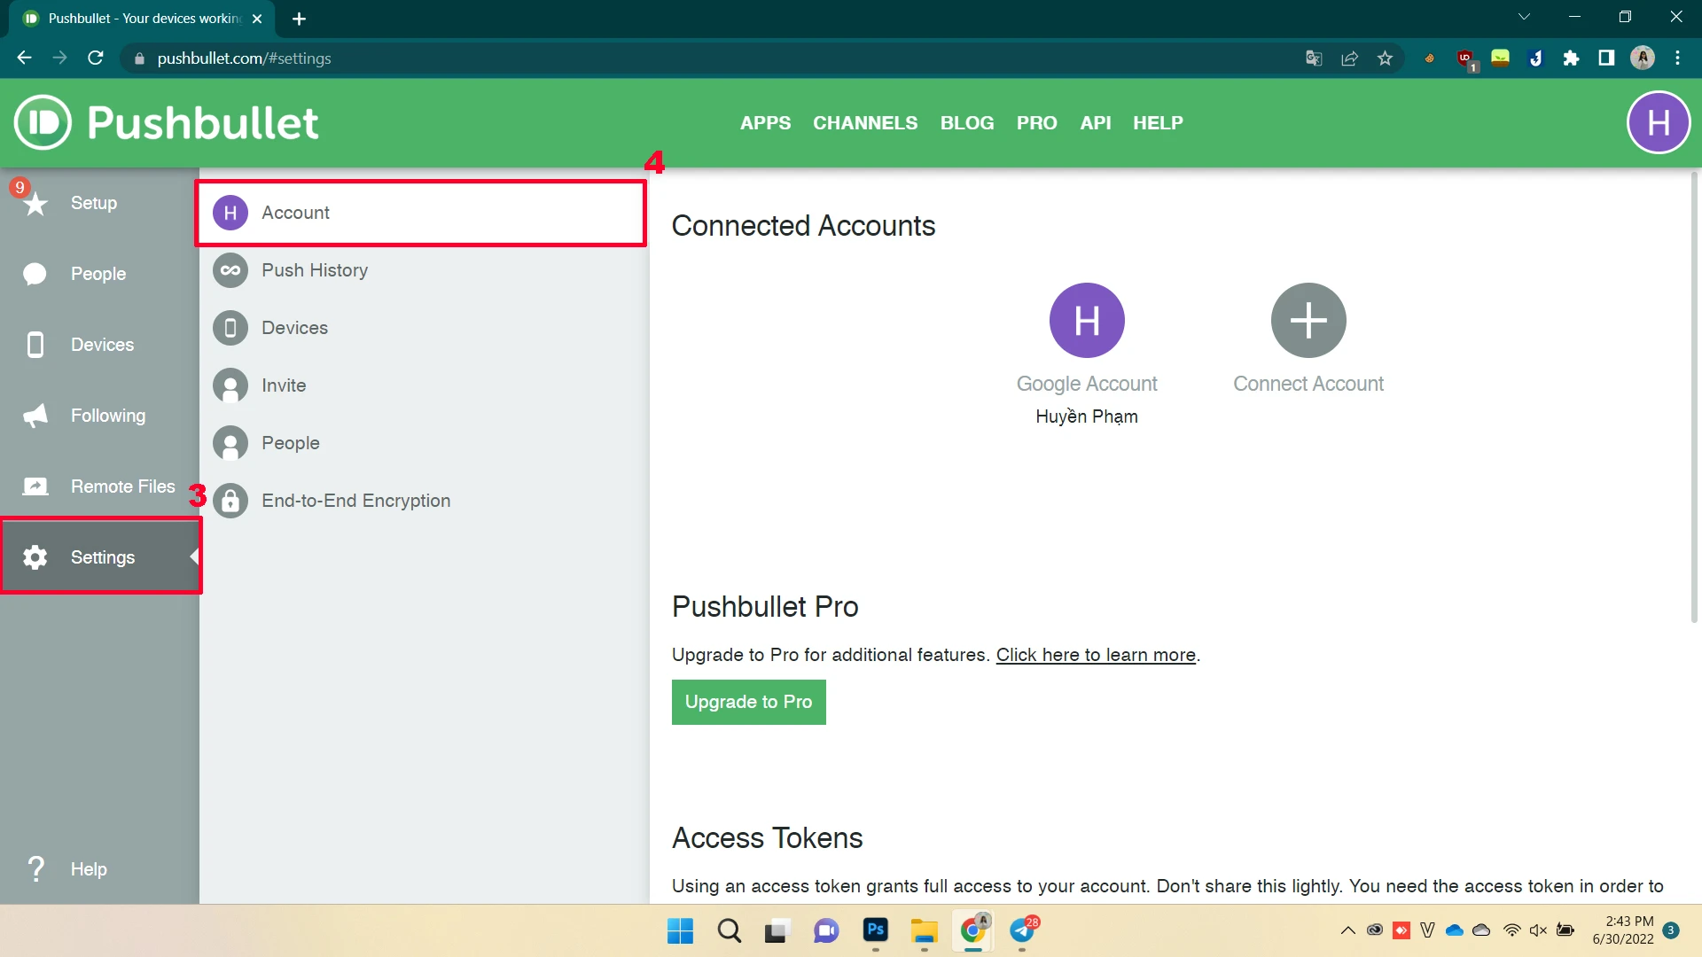1702x957 pixels.
Task: Click the address bar URL
Action: point(245,58)
